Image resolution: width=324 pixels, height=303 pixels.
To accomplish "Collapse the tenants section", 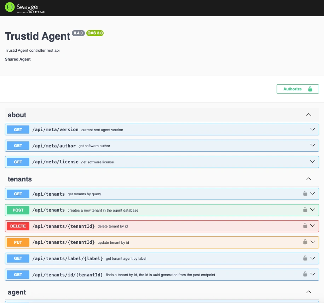I will pyautogui.click(x=308, y=179).
